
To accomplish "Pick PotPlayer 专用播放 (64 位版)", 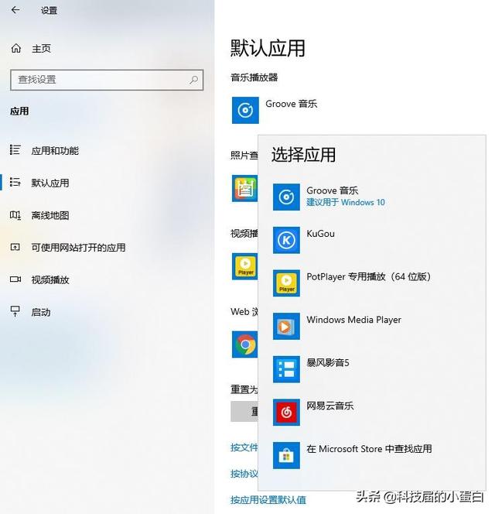I will pos(372,283).
